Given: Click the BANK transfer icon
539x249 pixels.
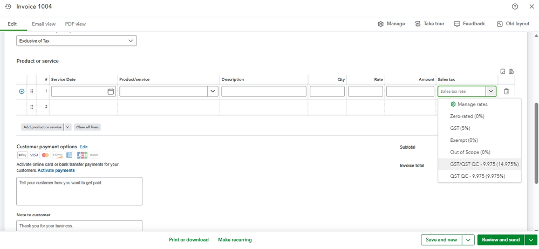Looking at the screenshot, I should 94,155.
